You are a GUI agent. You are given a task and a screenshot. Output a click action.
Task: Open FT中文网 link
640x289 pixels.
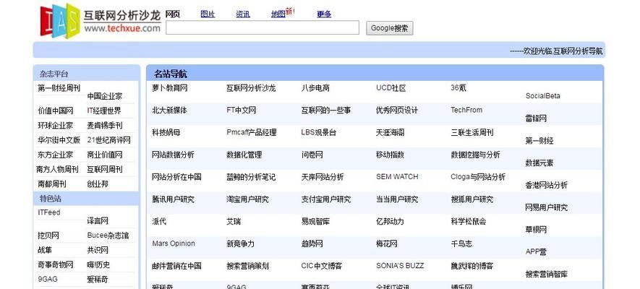click(x=242, y=111)
